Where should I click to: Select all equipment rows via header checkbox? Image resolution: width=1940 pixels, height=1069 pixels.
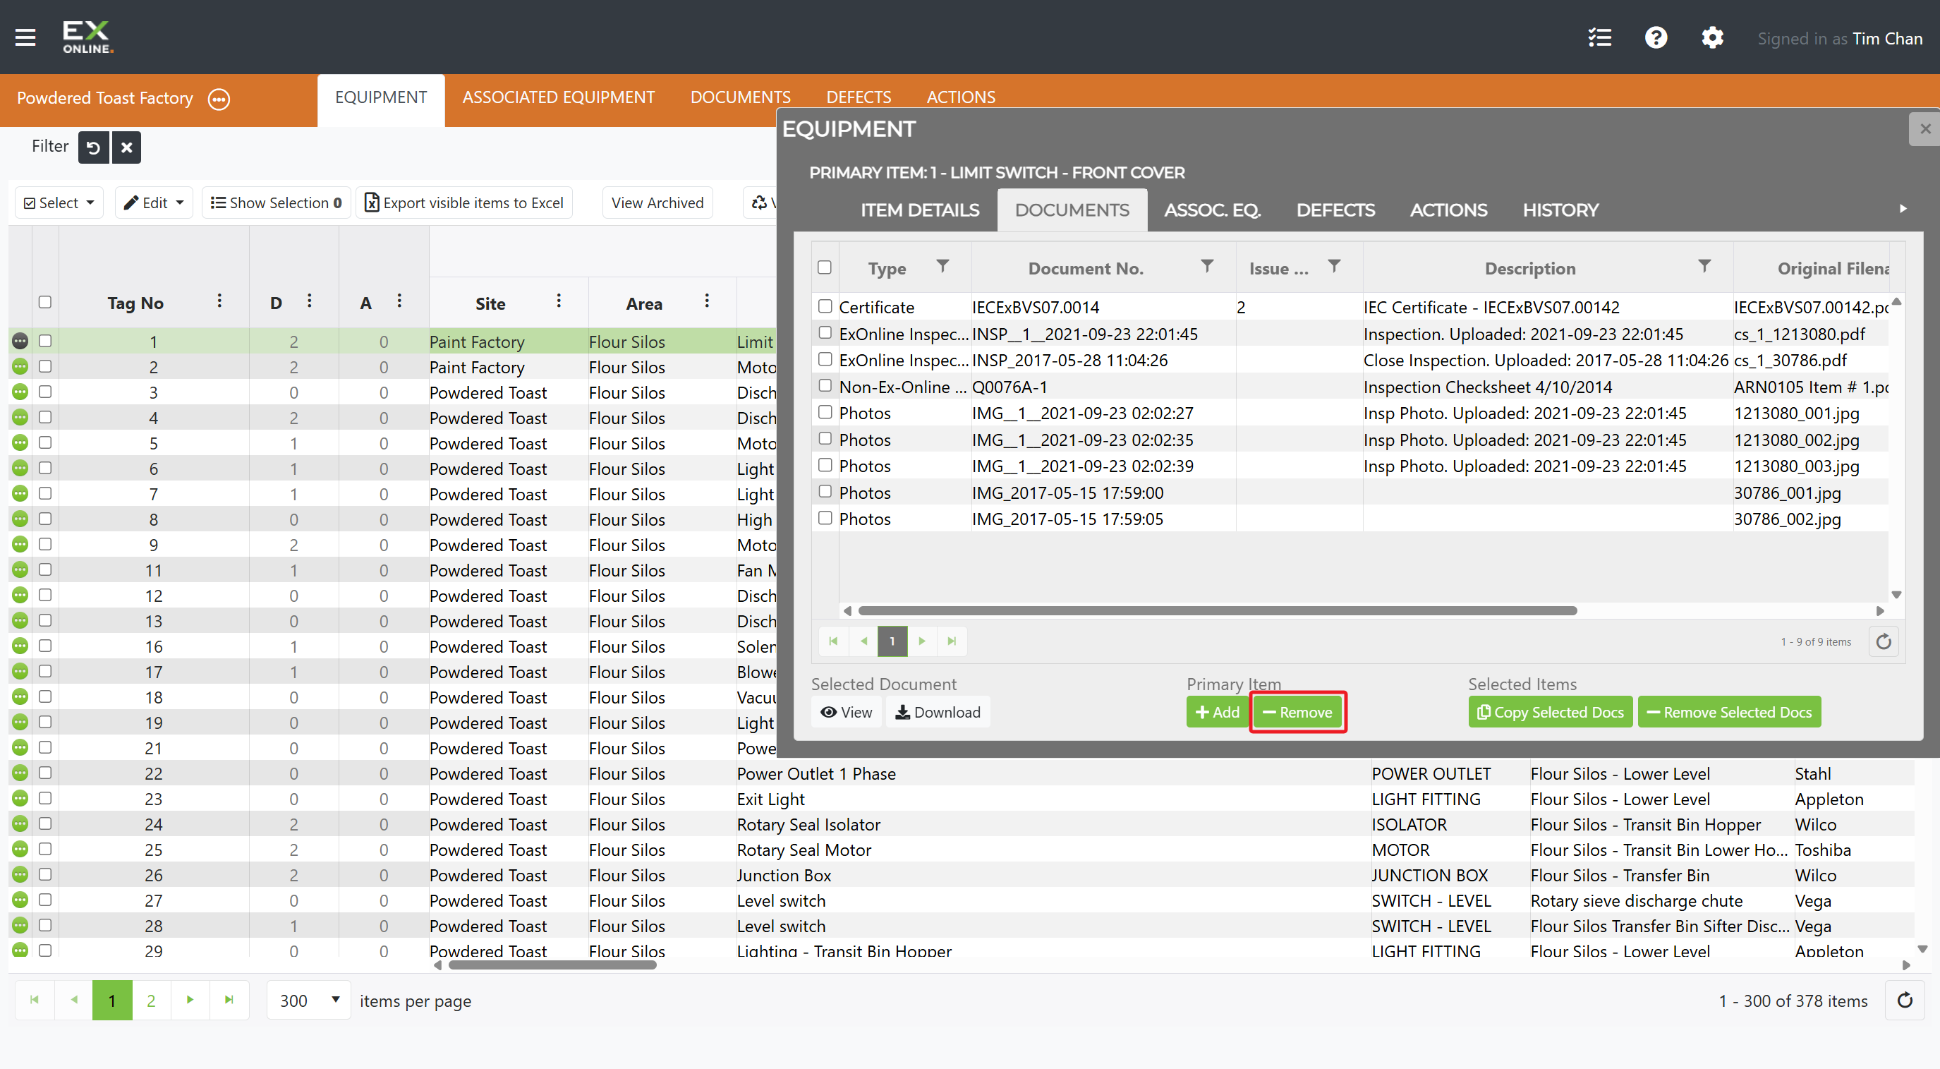(45, 302)
